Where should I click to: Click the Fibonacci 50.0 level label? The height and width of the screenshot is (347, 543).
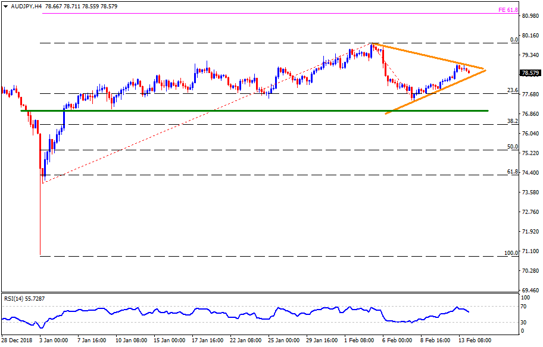tap(510, 146)
